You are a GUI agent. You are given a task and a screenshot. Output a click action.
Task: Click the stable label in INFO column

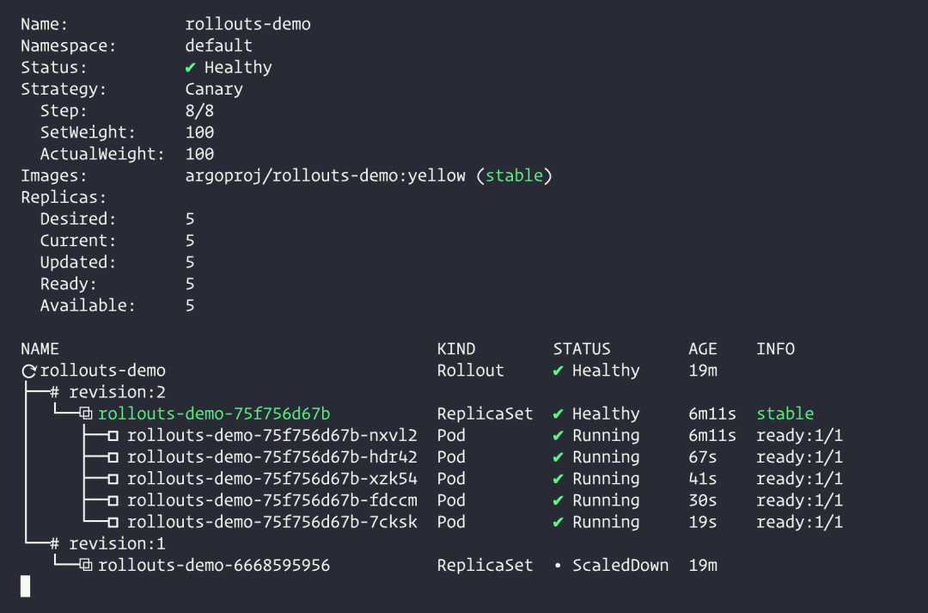[785, 414]
